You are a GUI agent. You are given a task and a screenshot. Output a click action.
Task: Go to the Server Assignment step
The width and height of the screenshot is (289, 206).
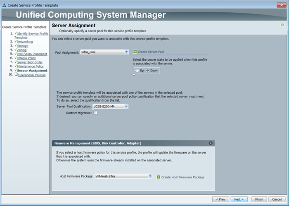pos(32,71)
